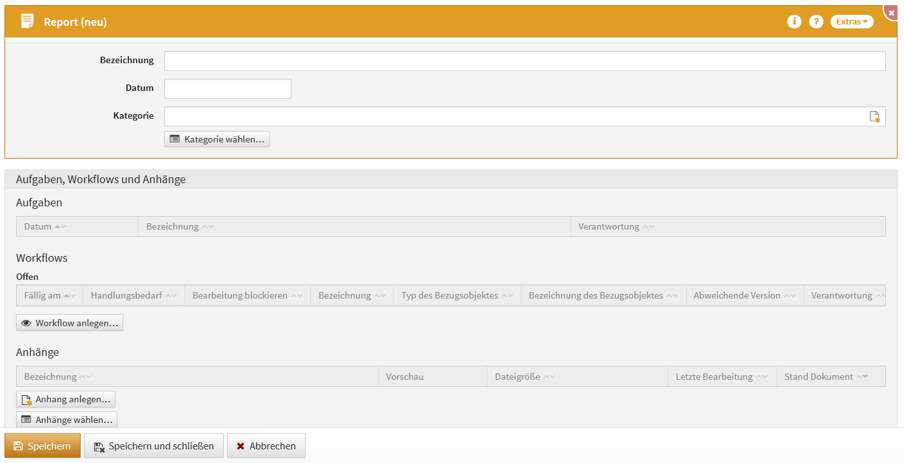Click the Bezeichnung text input field
Viewport: 904px width, 463px height.
point(524,61)
